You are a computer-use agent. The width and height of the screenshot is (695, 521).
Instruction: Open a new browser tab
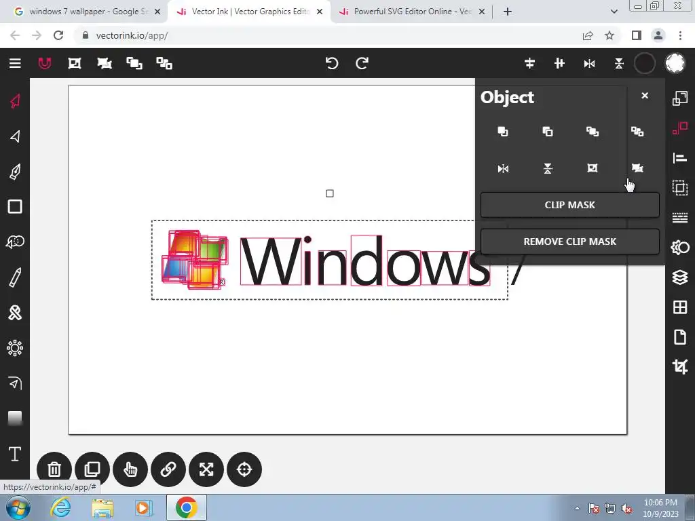click(508, 12)
